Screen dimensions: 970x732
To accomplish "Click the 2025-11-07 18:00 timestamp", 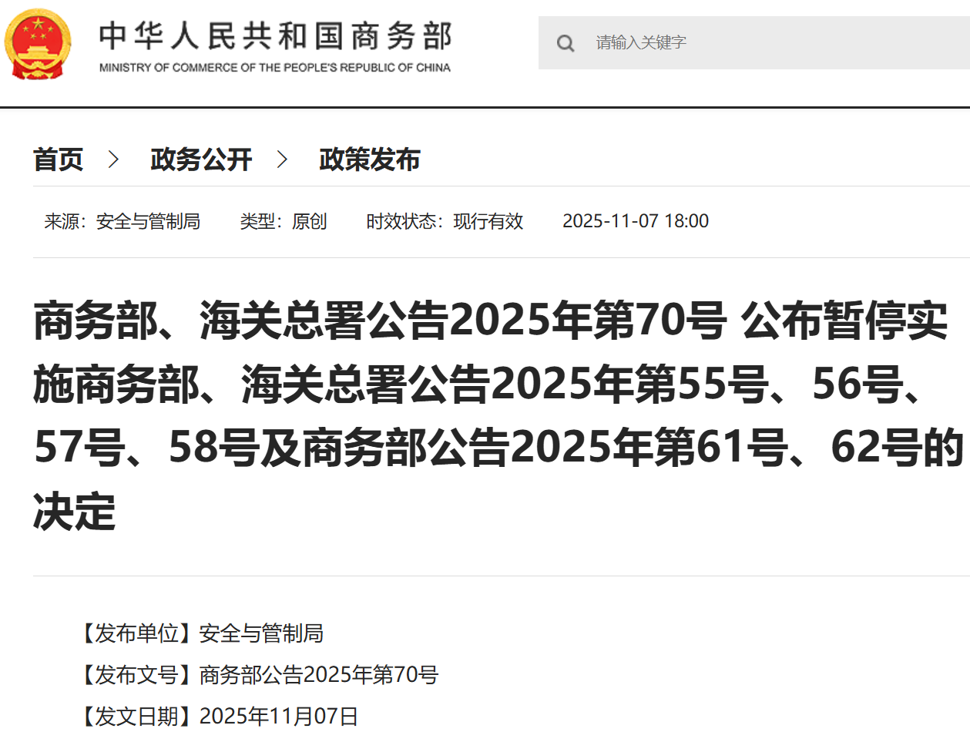I will pyautogui.click(x=635, y=221).
